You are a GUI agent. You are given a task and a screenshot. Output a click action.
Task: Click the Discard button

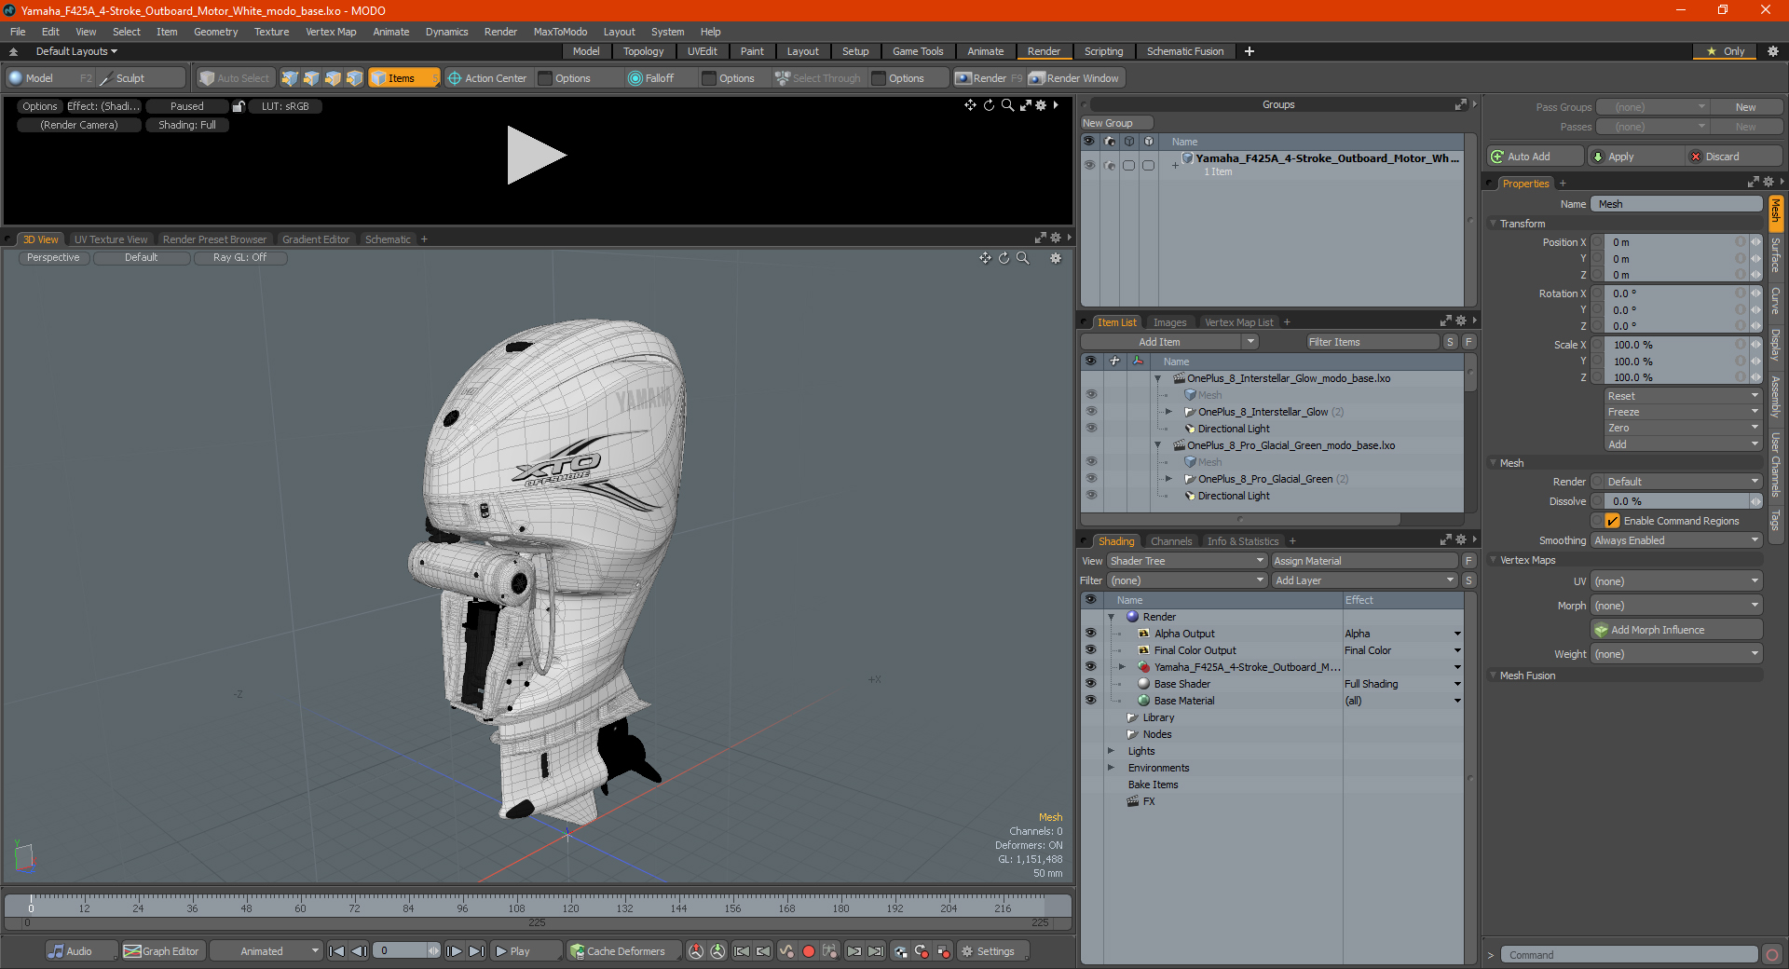pos(1734,157)
